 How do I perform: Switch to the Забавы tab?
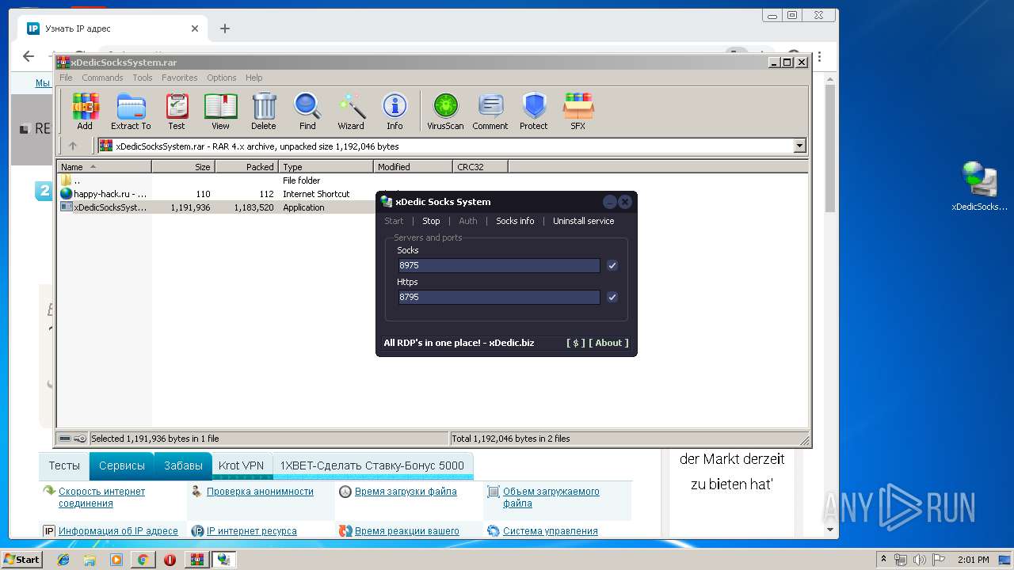[183, 465]
